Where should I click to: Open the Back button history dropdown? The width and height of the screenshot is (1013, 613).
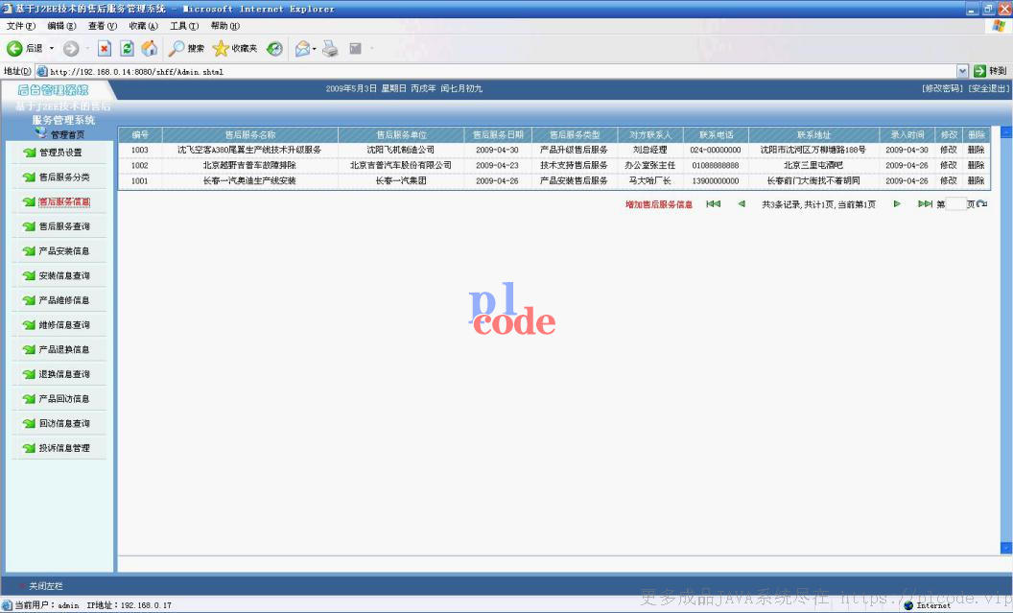pos(52,49)
